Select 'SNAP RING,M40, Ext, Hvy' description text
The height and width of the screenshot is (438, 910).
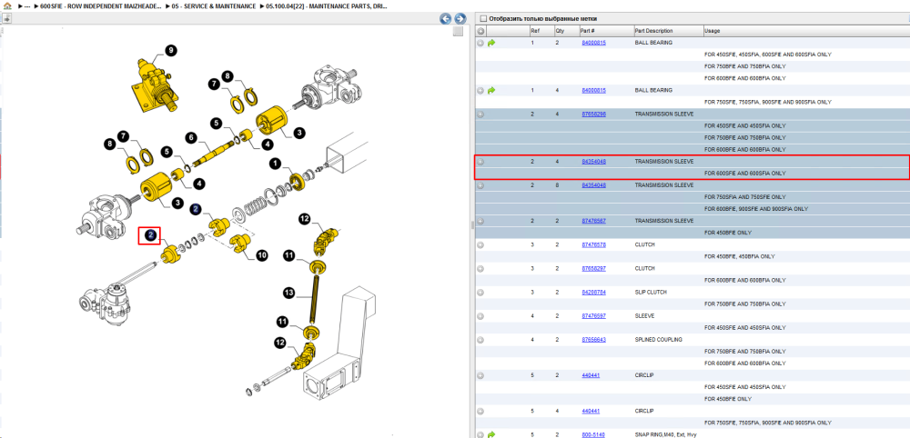point(664,434)
